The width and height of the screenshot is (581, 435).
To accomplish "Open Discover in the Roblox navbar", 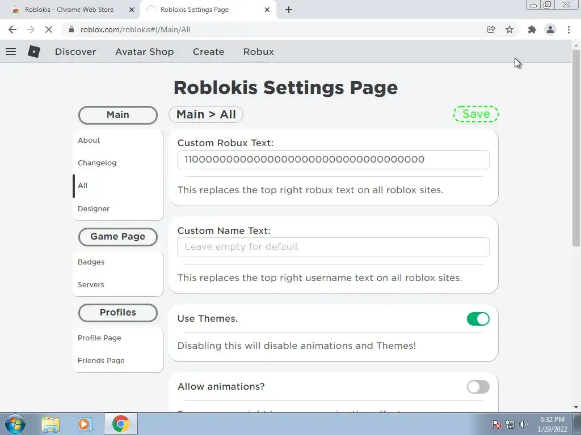I will [75, 52].
